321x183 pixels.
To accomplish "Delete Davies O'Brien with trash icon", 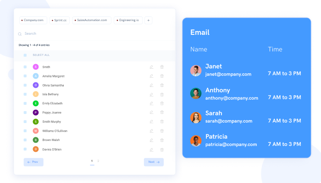I will (x=162, y=150).
